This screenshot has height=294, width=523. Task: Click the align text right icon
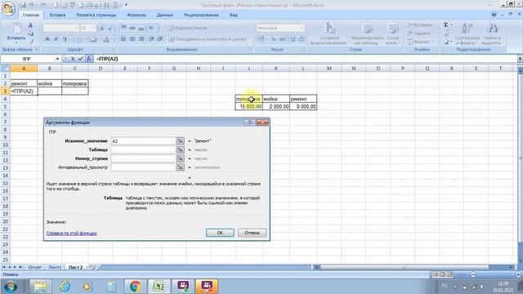click(141, 39)
